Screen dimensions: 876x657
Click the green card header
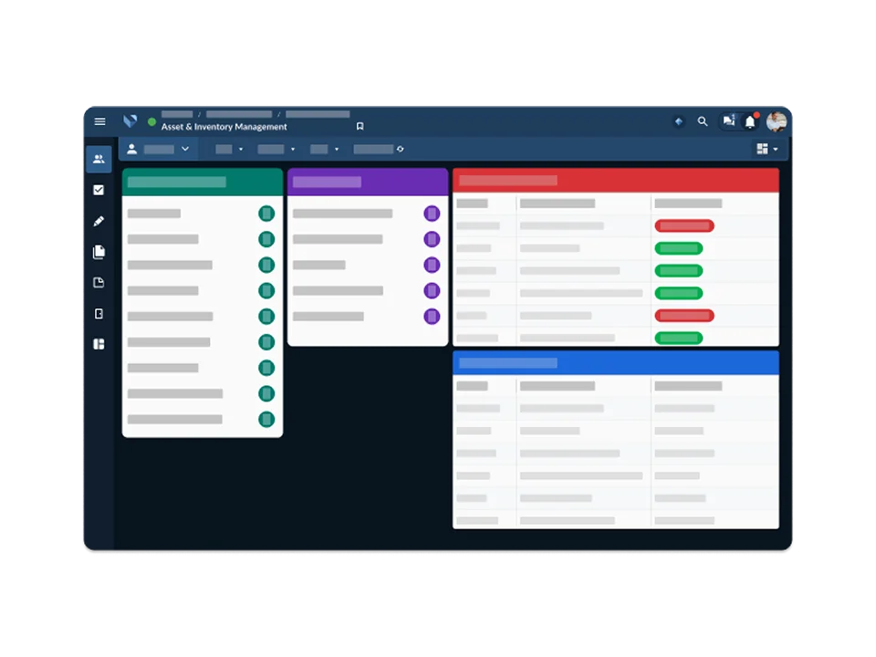[x=203, y=182]
